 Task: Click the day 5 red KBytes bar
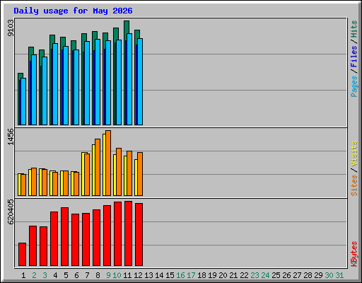[x=64, y=236]
